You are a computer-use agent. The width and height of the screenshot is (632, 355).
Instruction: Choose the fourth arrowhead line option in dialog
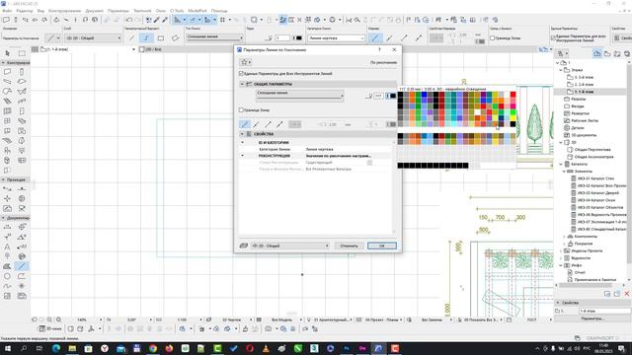pyautogui.click(x=279, y=124)
